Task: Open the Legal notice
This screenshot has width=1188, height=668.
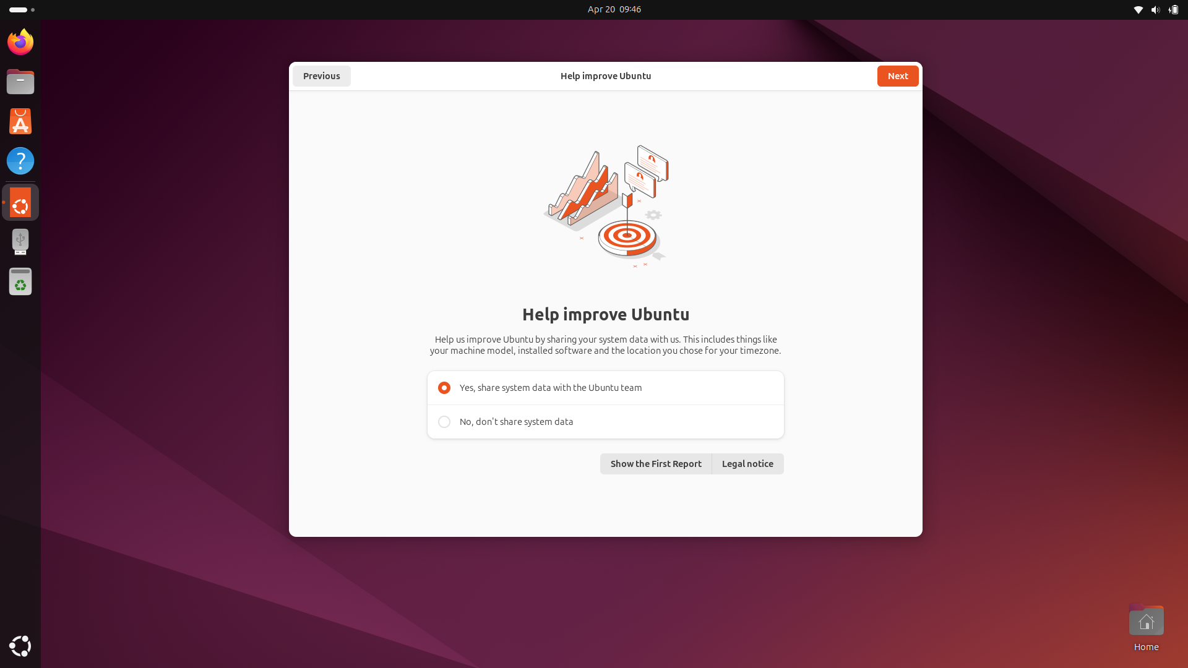Action: click(x=747, y=464)
